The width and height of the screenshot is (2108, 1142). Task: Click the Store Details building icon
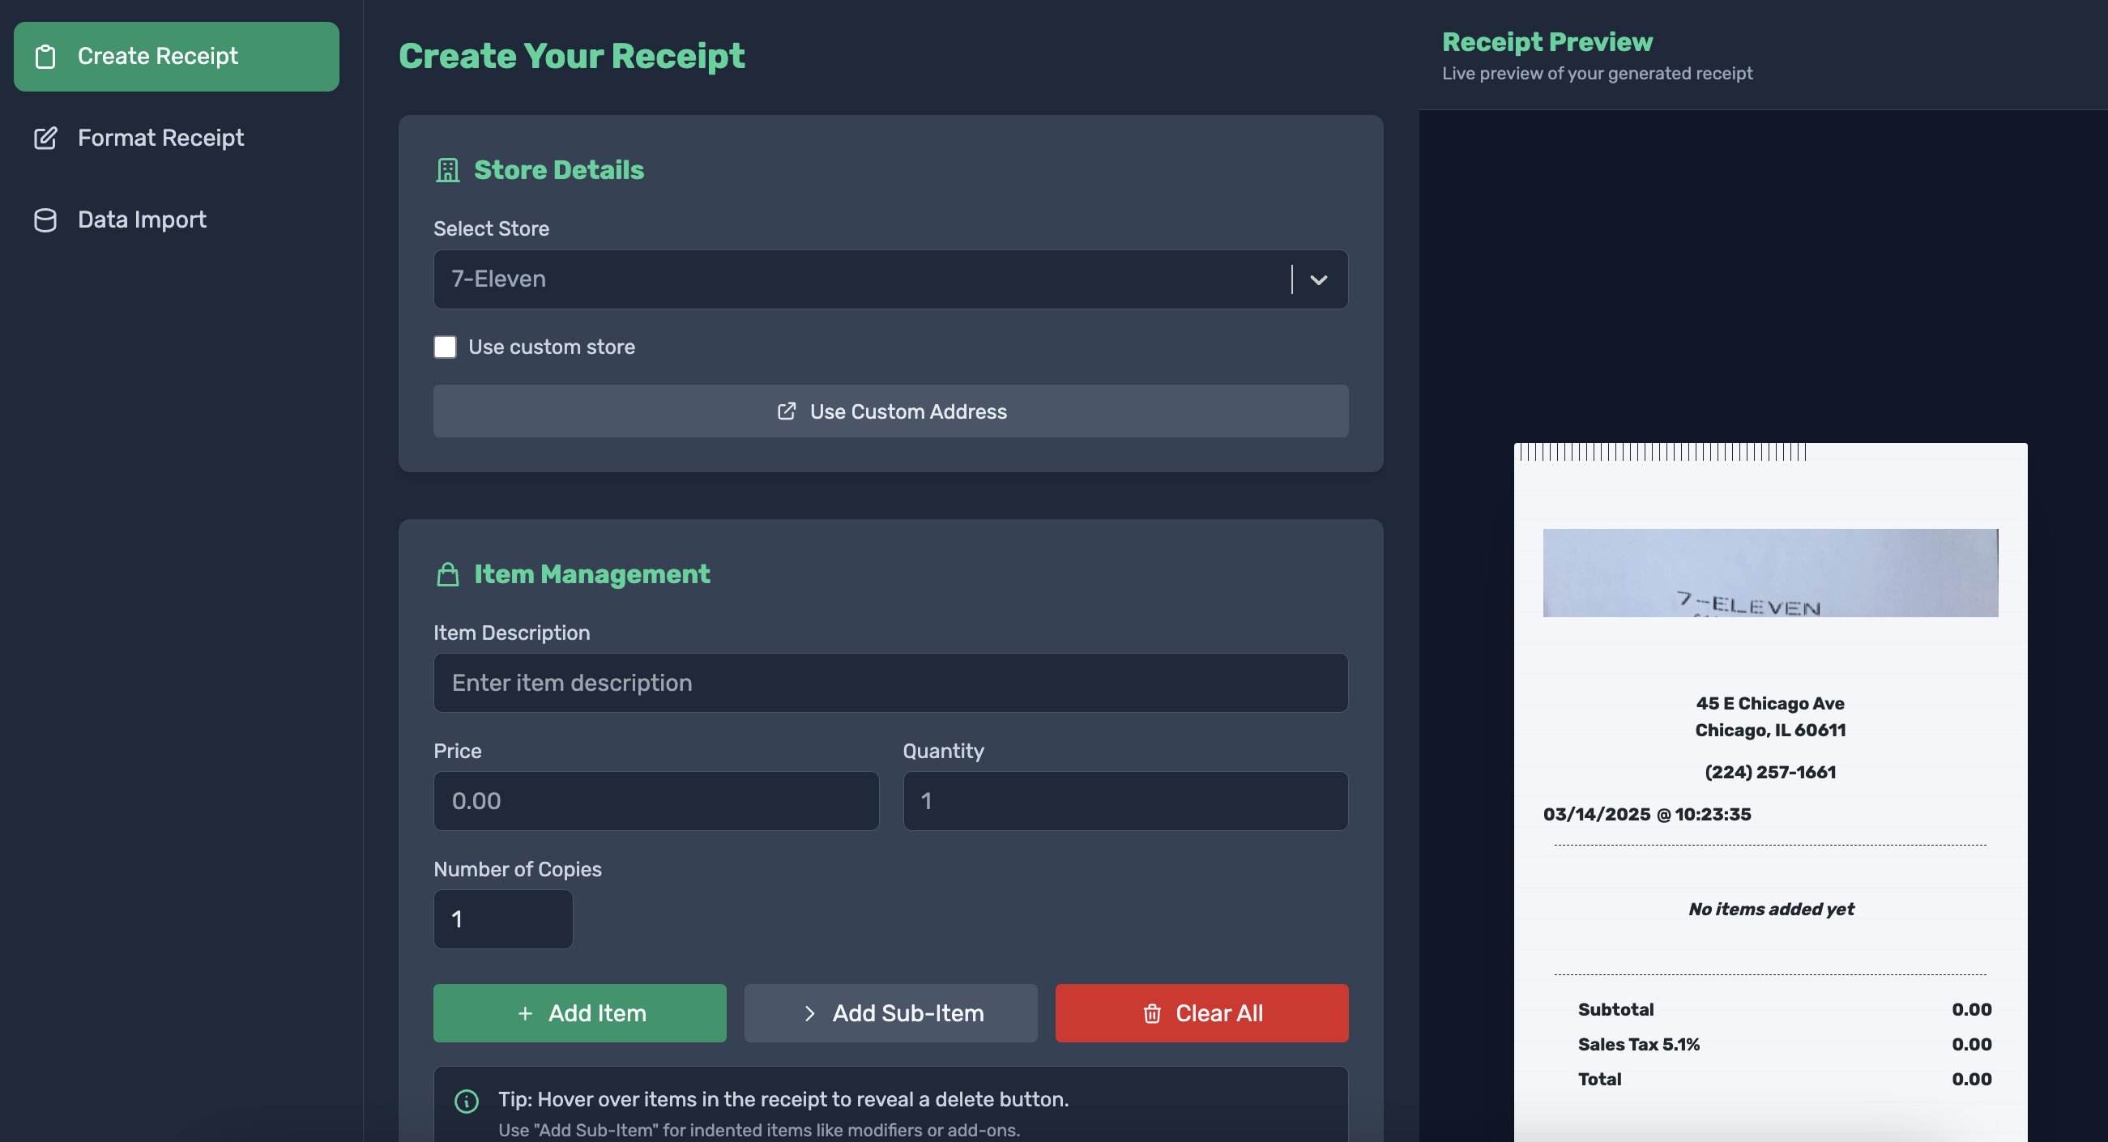point(448,170)
